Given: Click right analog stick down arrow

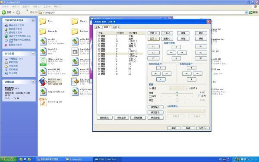Looking at the screenshot, I should pyautogui.click(x=192, y=79).
